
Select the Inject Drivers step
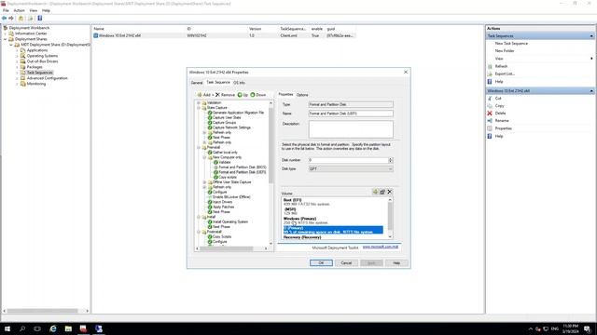click(x=222, y=202)
